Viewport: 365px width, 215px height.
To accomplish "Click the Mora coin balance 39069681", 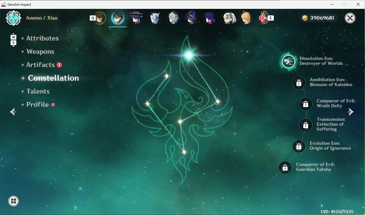I will click(x=319, y=18).
